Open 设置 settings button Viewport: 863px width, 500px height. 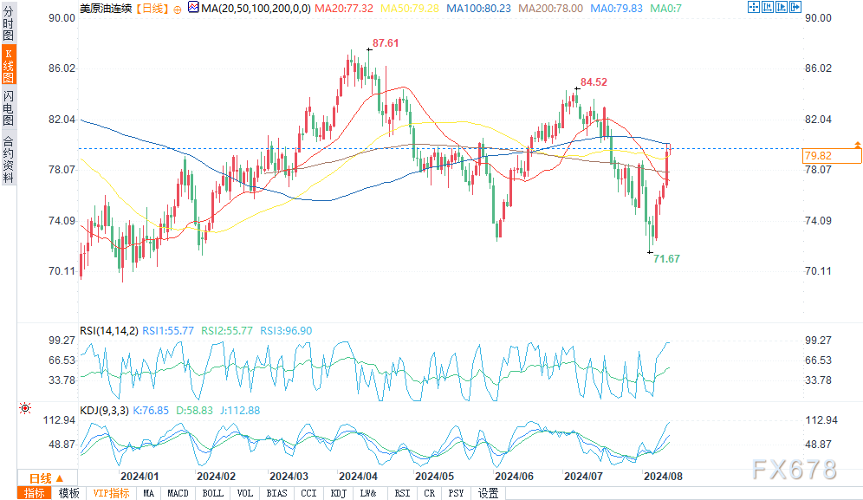point(488,493)
